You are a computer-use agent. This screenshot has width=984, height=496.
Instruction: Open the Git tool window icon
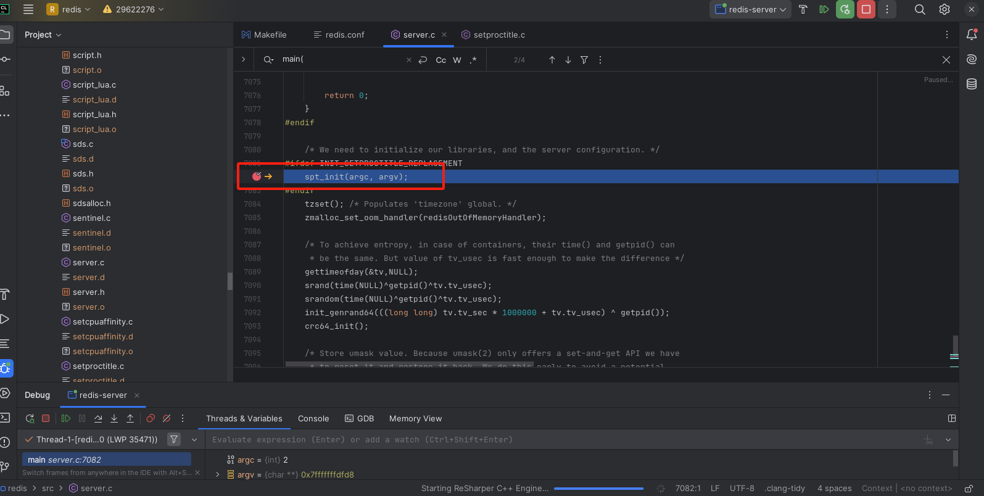[5, 467]
